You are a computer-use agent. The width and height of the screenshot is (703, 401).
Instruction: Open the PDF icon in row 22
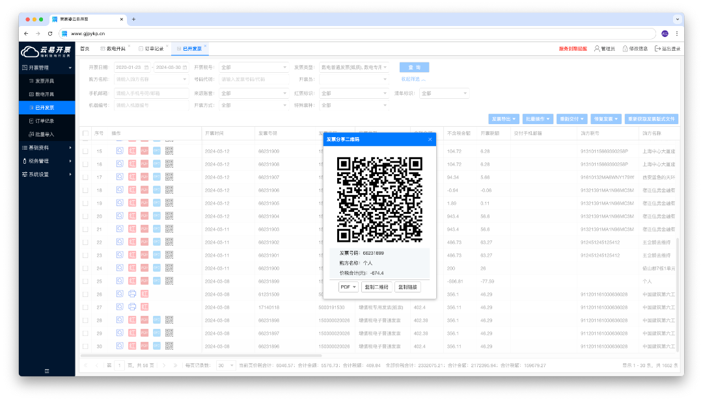145,242
